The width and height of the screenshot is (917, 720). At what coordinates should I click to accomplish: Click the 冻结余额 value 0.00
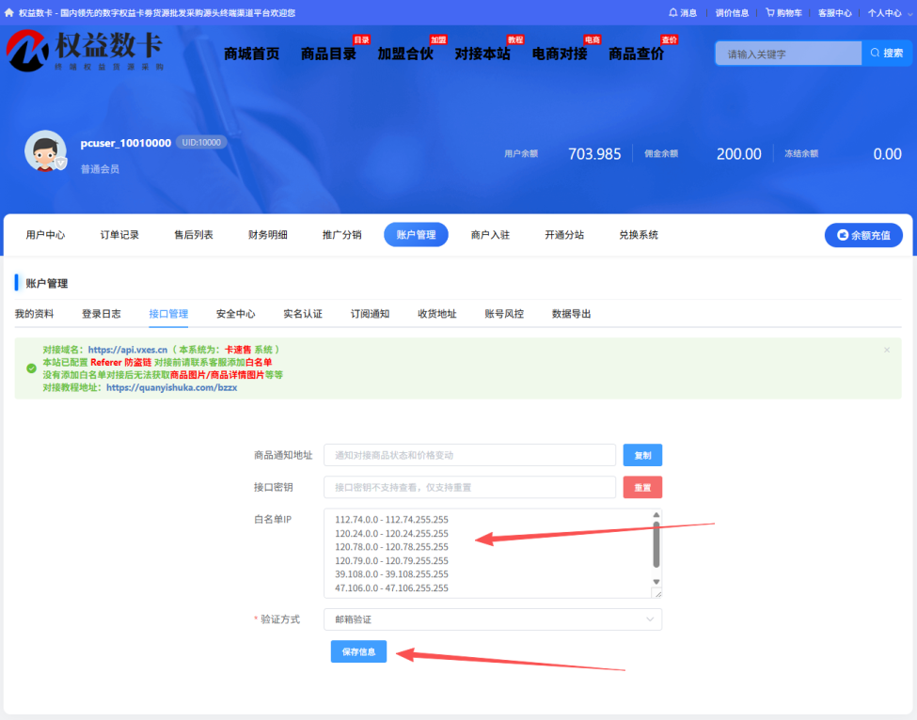tap(887, 154)
